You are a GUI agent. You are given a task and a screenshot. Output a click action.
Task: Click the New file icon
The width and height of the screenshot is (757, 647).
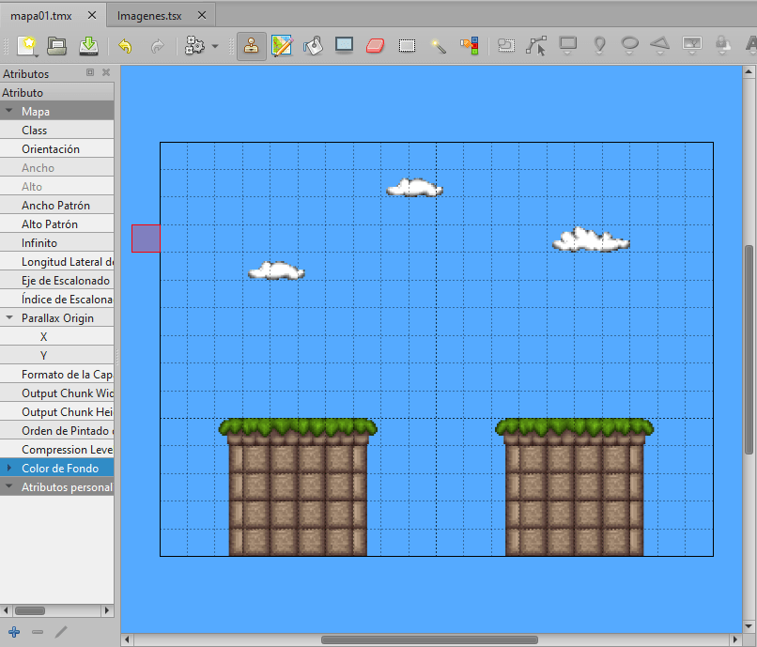click(26, 45)
